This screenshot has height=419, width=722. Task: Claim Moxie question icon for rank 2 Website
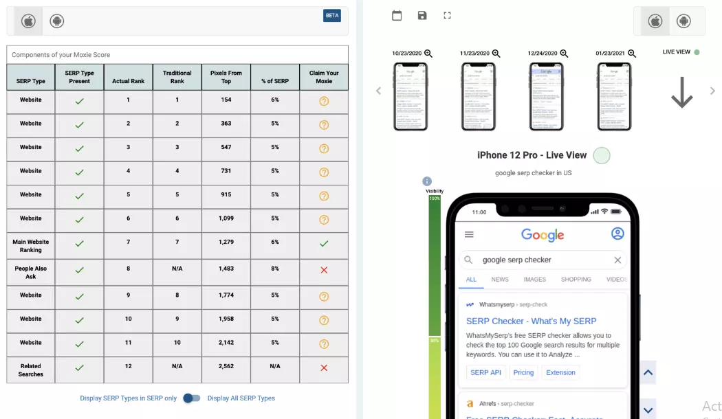[324, 125]
